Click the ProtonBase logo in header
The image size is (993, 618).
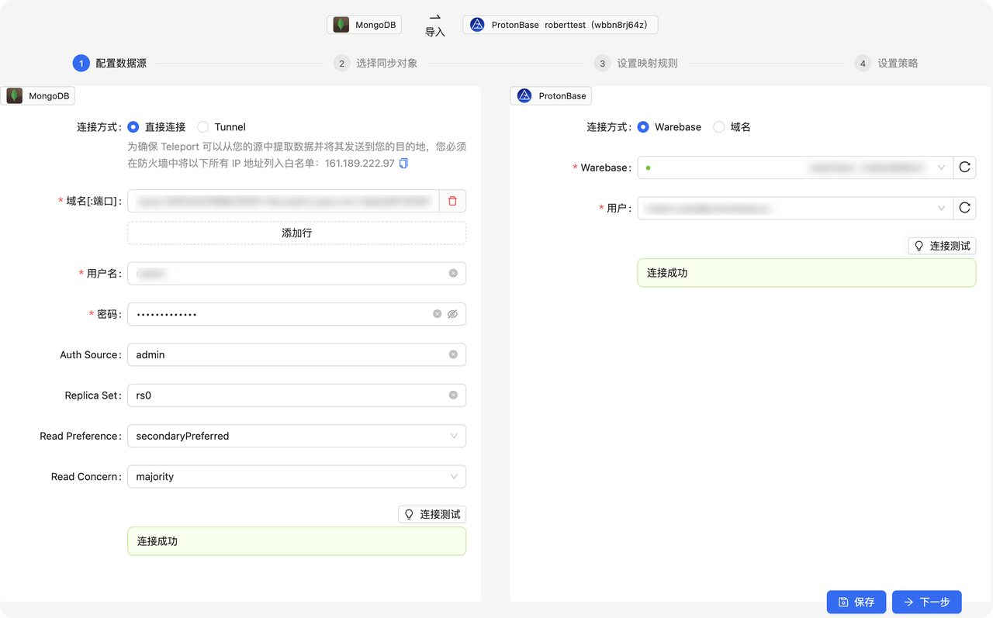477,25
